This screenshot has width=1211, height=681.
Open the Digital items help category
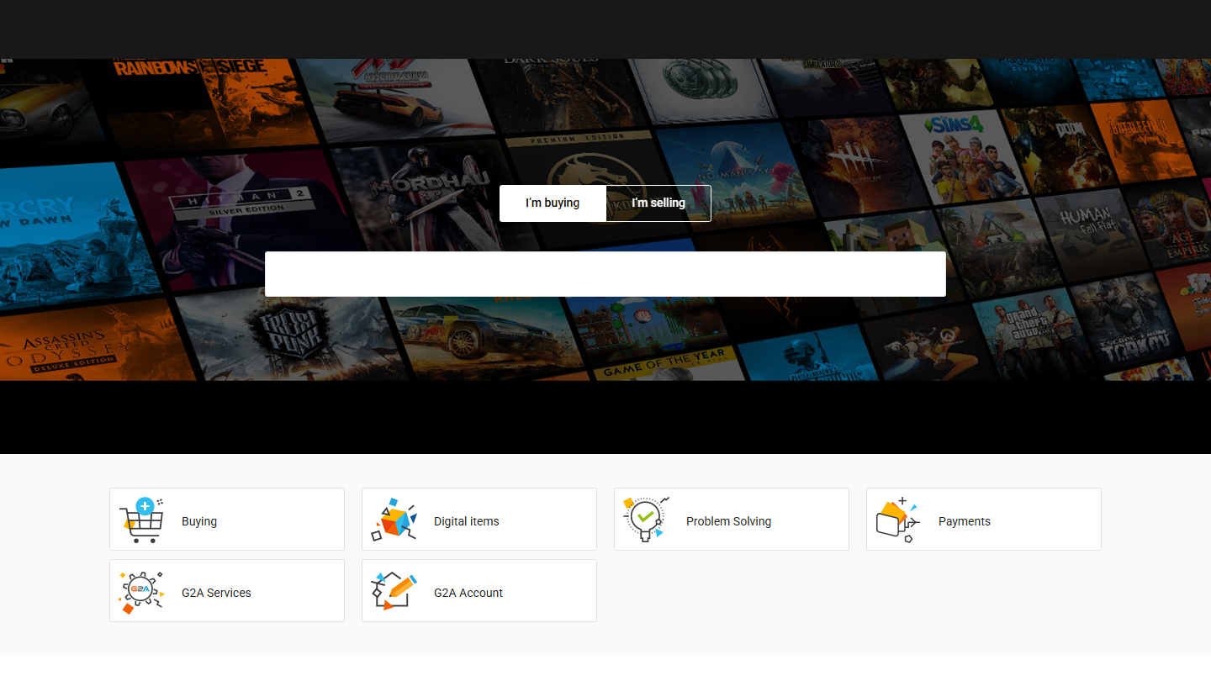(479, 520)
